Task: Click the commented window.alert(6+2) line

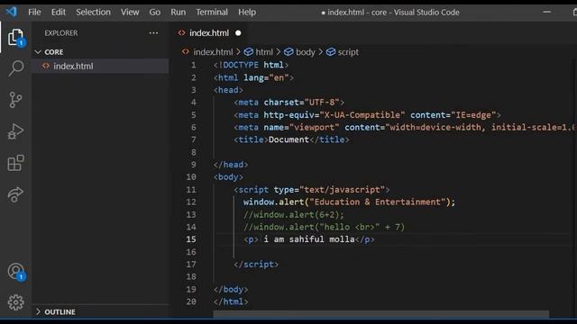Action: [293, 214]
